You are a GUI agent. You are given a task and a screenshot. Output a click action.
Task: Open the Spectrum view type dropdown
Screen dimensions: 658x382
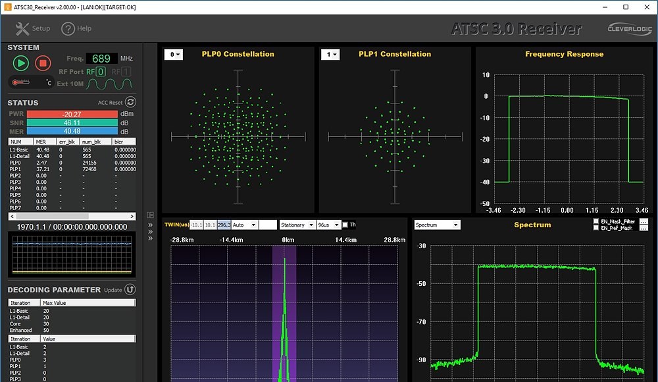438,225
